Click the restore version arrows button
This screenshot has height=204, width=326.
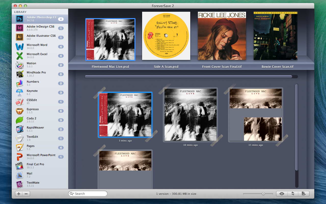coord(293,194)
